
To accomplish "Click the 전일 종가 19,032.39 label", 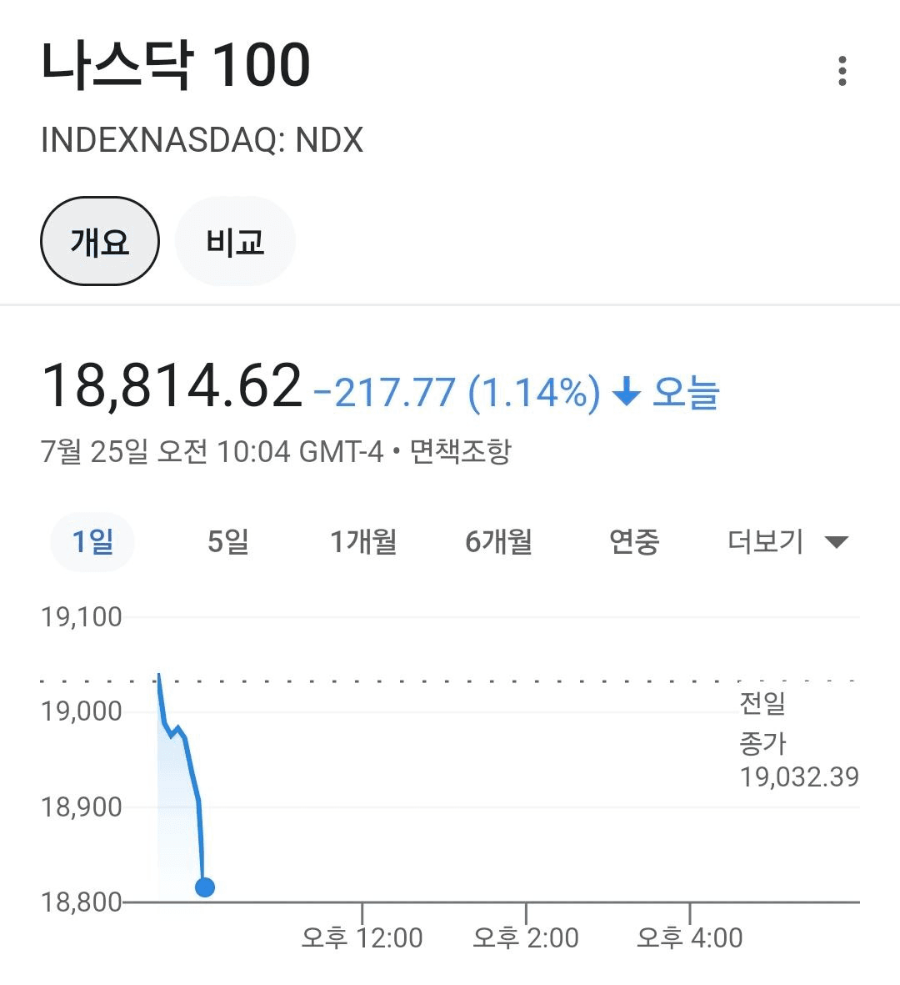I will coord(799,740).
